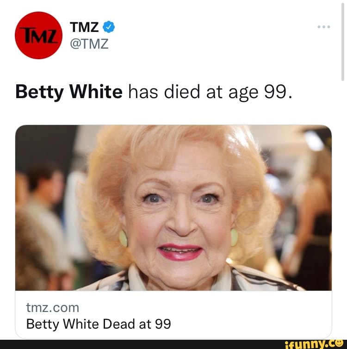Click the green earring on the photo's right

pos(234,237)
